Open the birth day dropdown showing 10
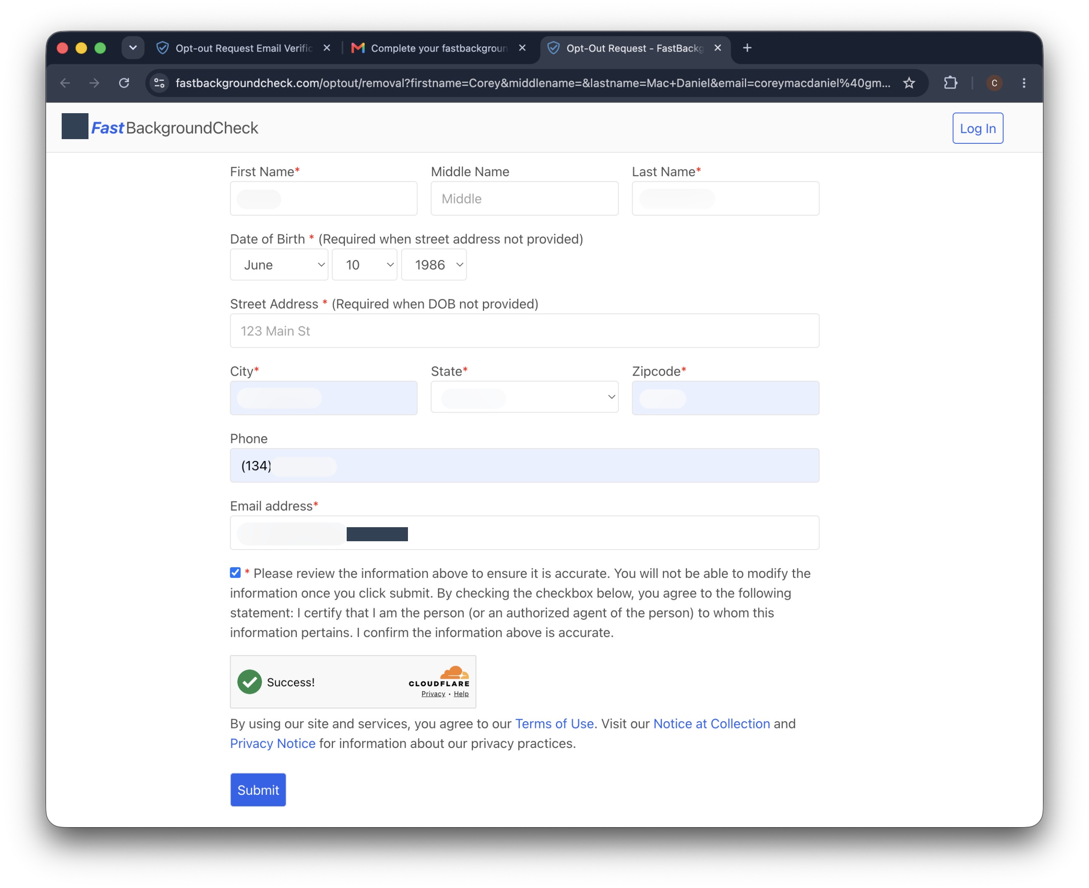 coord(364,265)
